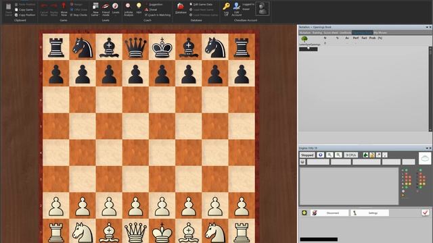This screenshot has height=243, width=433.
Task: Toggle the Stop Clocks checkbox
Action: (x=71, y=15)
